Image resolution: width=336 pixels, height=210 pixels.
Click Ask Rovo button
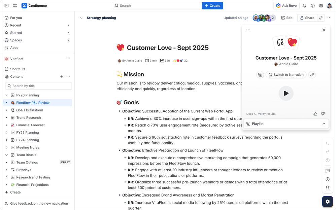click(286, 6)
